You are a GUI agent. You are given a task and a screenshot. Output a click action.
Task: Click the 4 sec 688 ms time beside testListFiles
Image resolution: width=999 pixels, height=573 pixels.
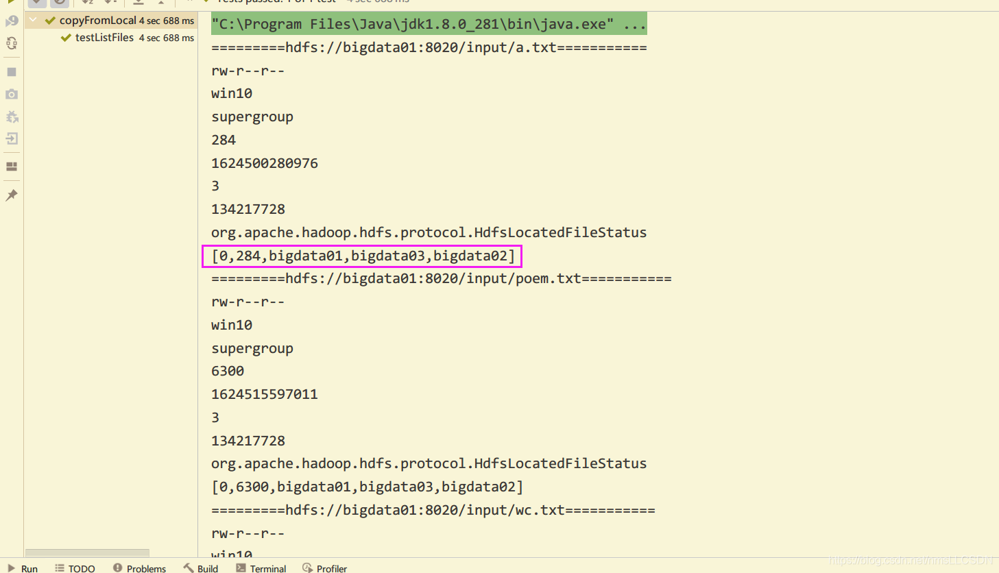tap(167, 38)
